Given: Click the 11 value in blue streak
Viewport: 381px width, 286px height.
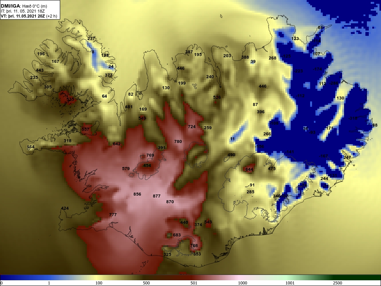Looking at the screenshot, I should (x=232, y=139).
